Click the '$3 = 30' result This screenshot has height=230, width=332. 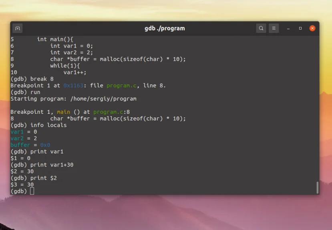click(x=22, y=184)
